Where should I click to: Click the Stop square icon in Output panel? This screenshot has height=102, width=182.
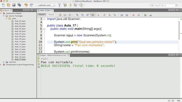tap(39, 64)
